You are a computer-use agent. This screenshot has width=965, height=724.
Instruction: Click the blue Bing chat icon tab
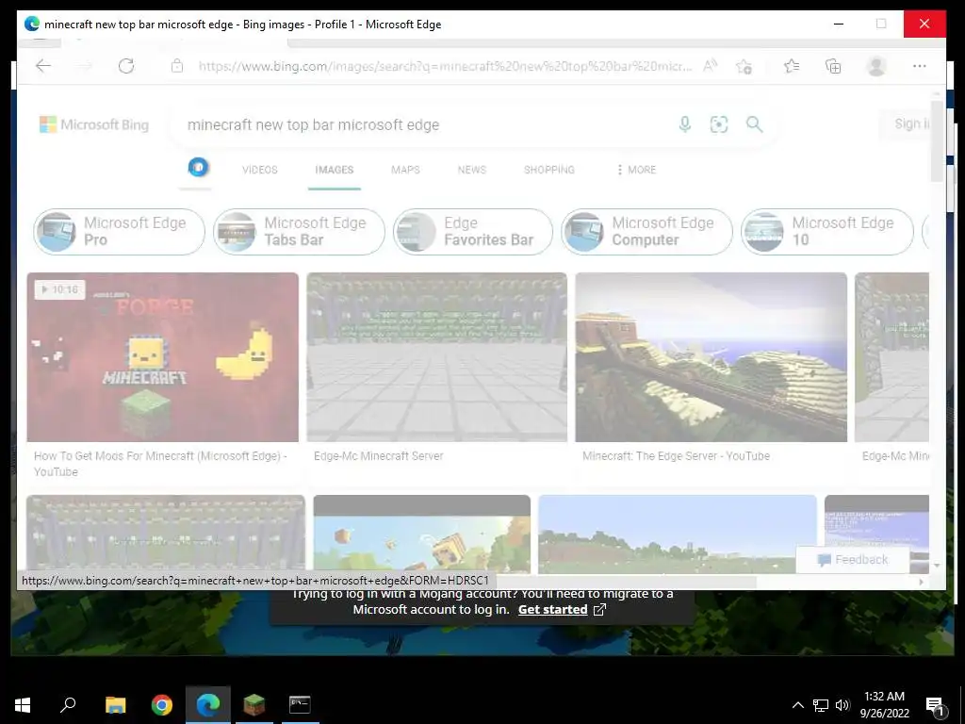pyautogui.click(x=198, y=167)
